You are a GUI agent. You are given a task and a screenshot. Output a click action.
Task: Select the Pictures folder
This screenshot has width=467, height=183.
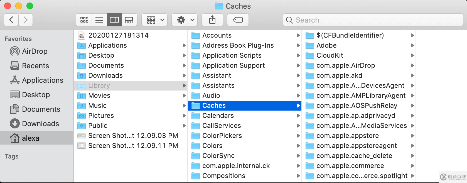tap(131, 116)
